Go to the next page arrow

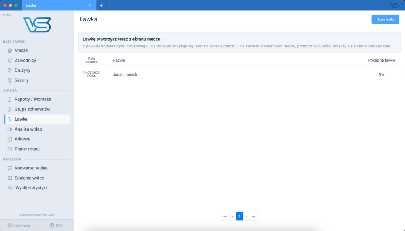(246, 216)
